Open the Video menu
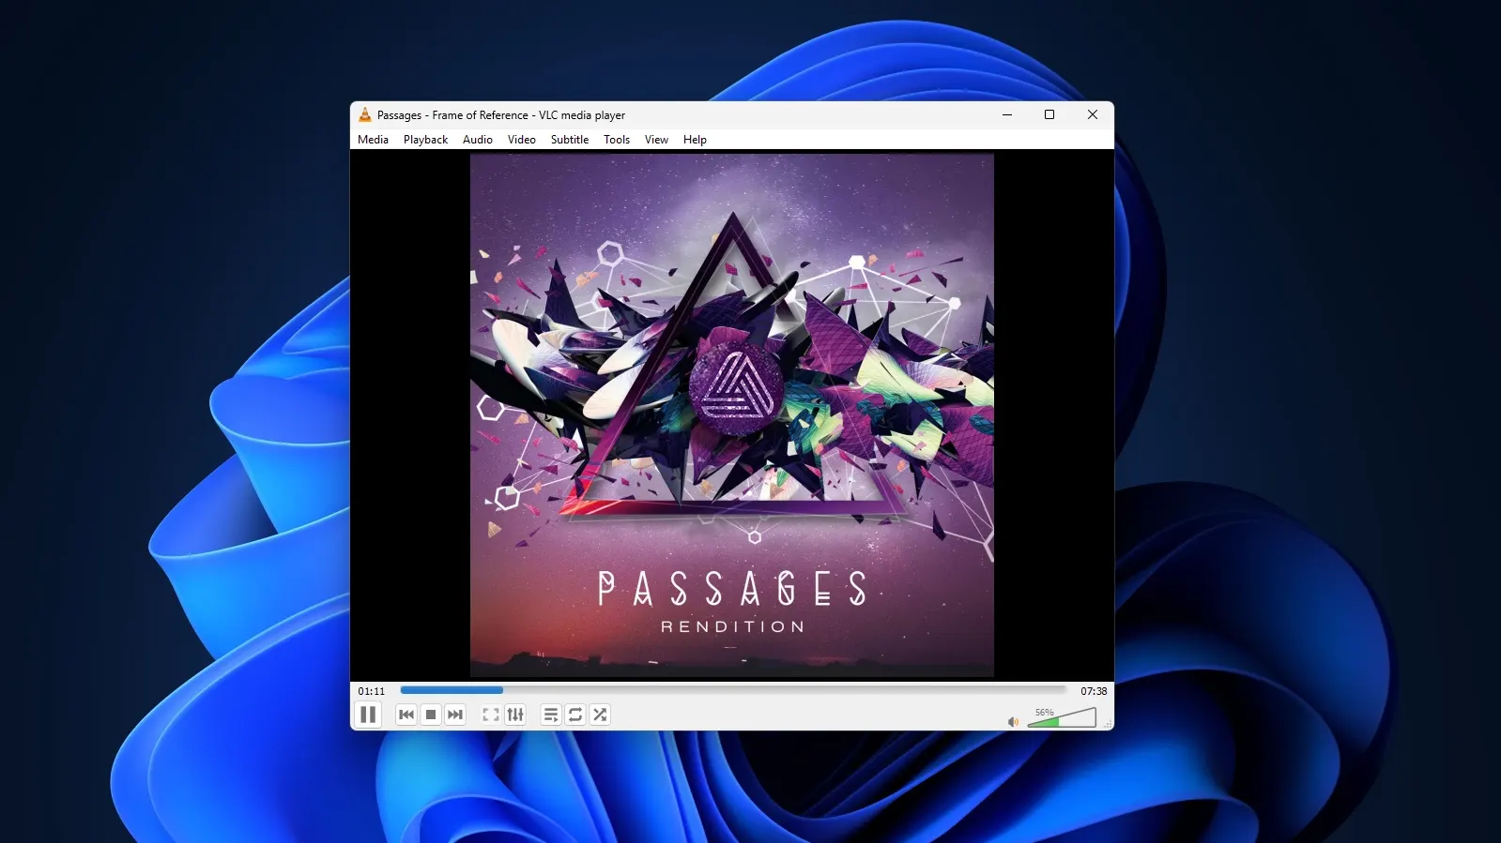 [x=522, y=140]
